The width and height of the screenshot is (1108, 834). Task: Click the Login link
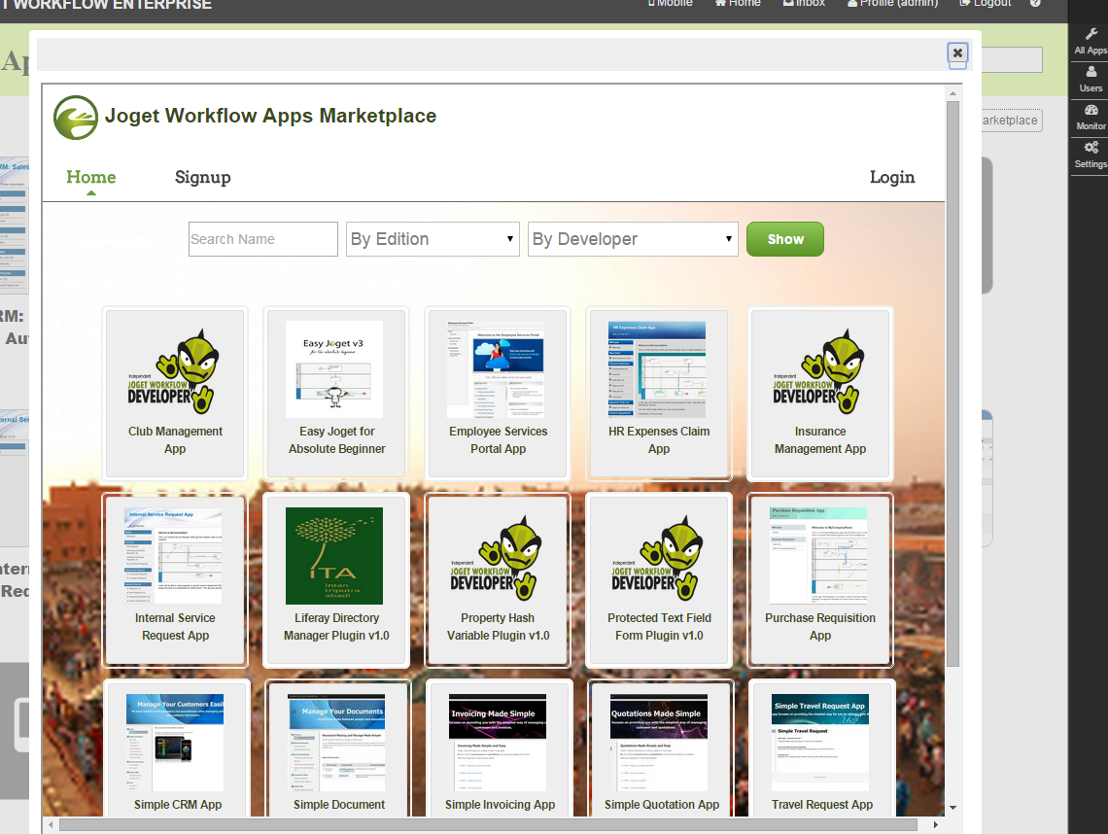point(891,177)
